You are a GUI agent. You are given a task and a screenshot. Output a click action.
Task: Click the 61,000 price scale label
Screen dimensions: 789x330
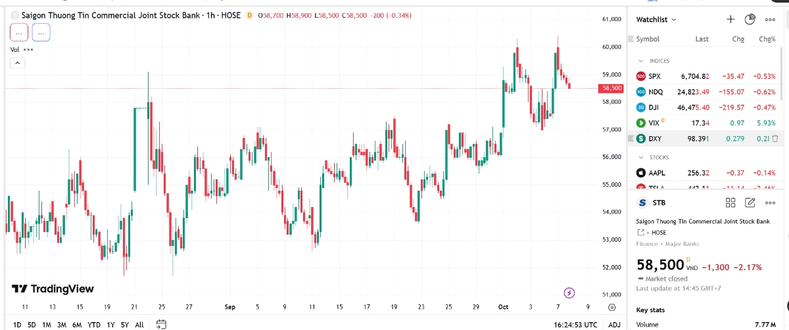[611, 20]
